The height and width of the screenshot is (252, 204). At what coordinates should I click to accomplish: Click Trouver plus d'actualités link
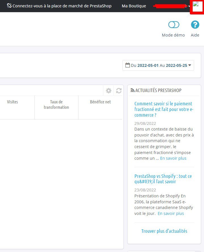[164, 231]
